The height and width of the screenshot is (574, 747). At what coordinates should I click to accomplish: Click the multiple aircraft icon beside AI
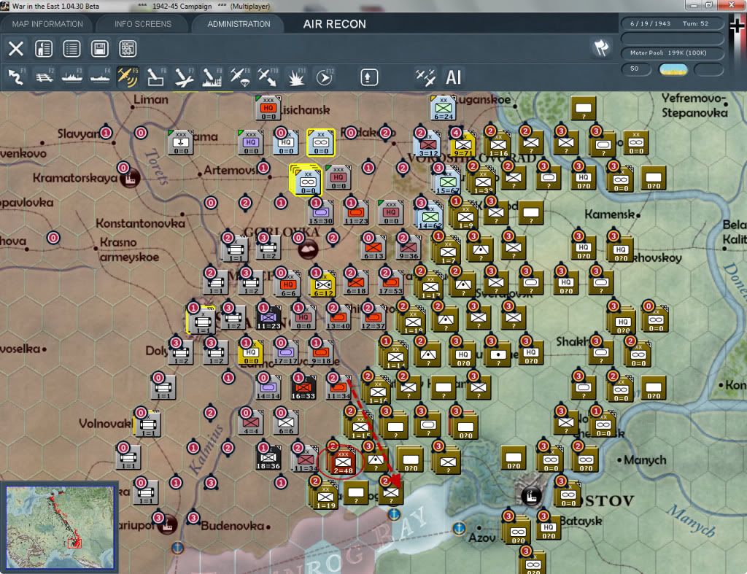pyautogui.click(x=425, y=77)
